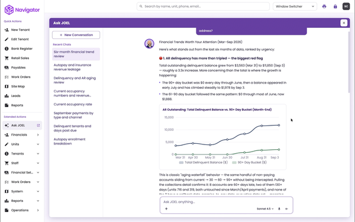Expand the Operations chevron
This screenshot has width=355, height=222.
pos(38,210)
